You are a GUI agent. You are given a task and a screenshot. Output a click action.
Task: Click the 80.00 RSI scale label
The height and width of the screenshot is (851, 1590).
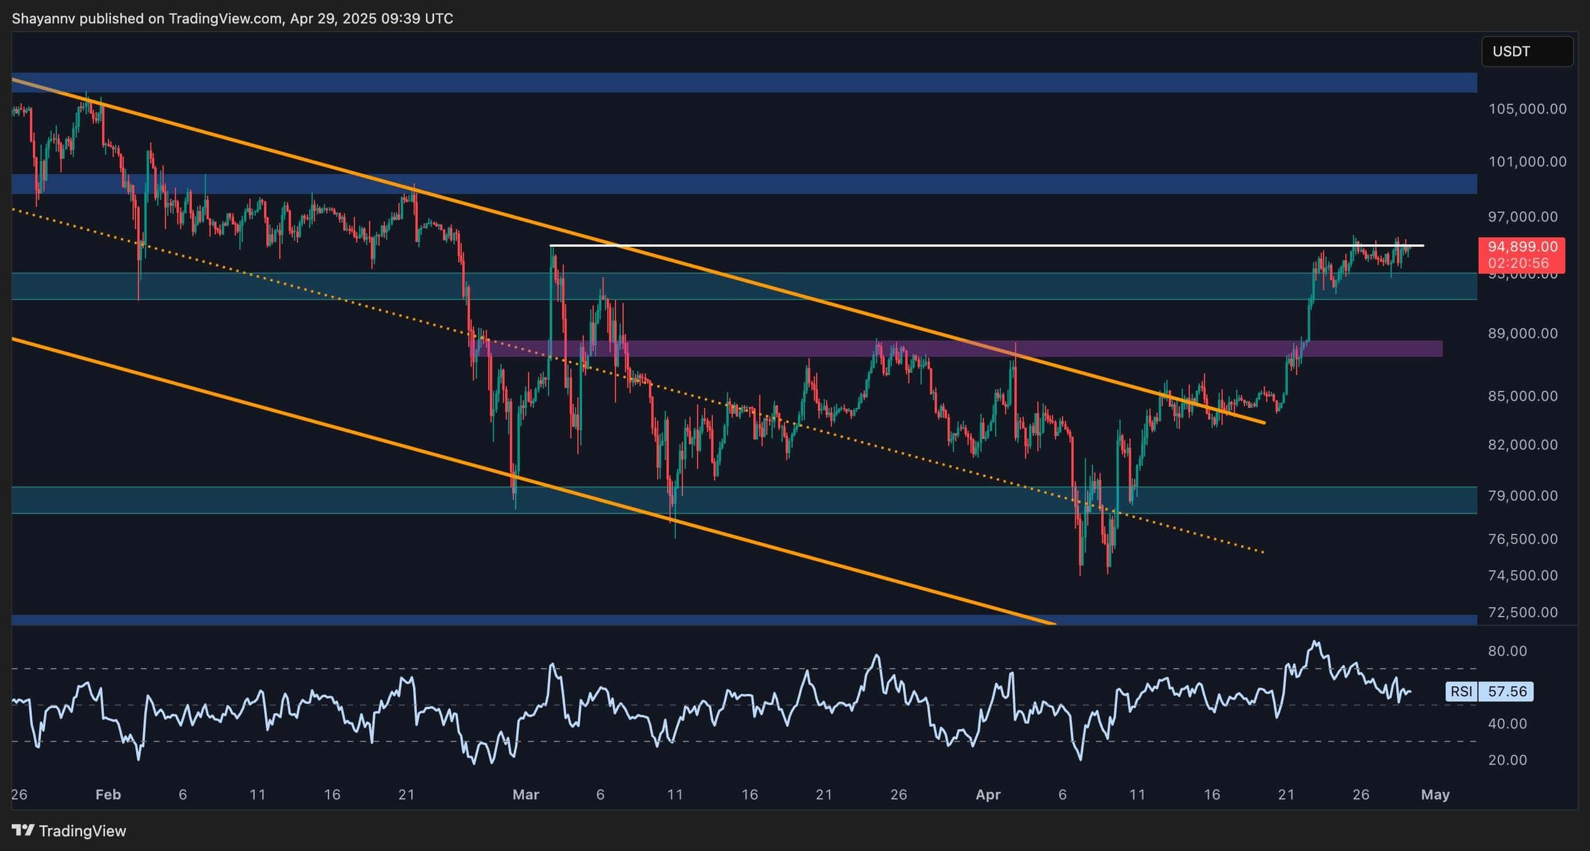pyautogui.click(x=1507, y=651)
